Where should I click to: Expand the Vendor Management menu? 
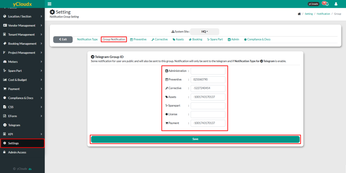[x=22, y=26]
